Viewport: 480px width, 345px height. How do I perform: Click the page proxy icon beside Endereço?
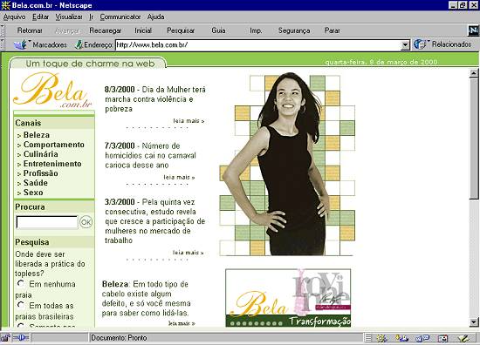pos(79,45)
